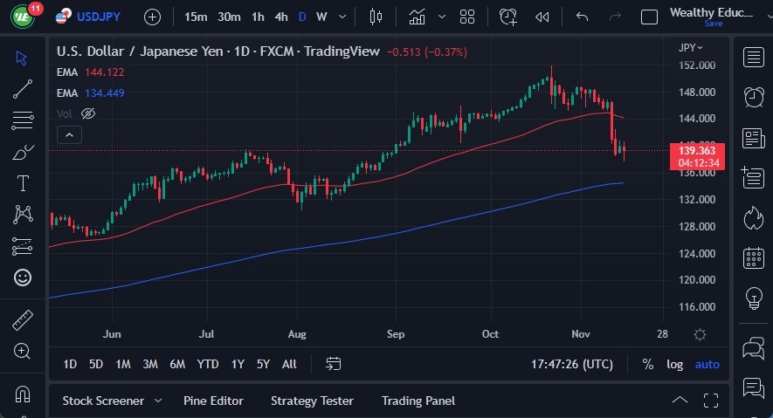This screenshot has height=418, width=773.
Task: Collapse the indicator legend chevron
Action: (69, 134)
